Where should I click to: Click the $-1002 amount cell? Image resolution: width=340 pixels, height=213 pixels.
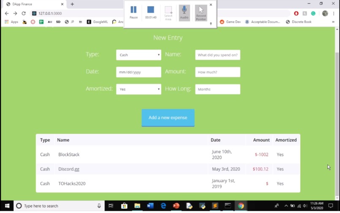tap(262, 154)
